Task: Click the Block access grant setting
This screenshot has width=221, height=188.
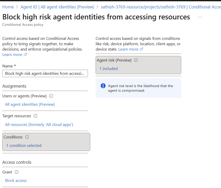Action: [16, 181]
